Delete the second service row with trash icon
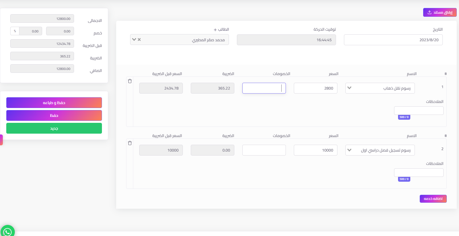The image size is (459, 236). pos(130,143)
